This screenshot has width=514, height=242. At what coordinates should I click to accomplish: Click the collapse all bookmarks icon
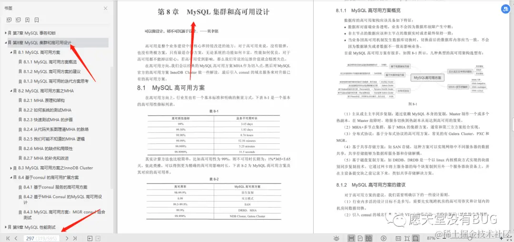click(18, 20)
